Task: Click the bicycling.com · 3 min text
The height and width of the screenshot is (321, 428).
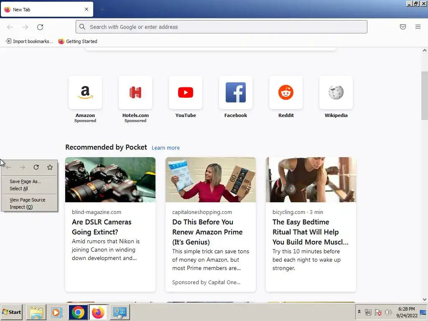Action: coord(298,212)
